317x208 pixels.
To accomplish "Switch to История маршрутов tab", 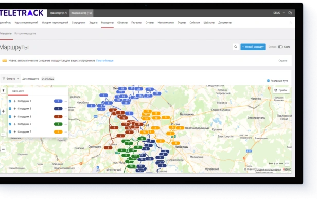I will pyautogui.click(x=25, y=34).
